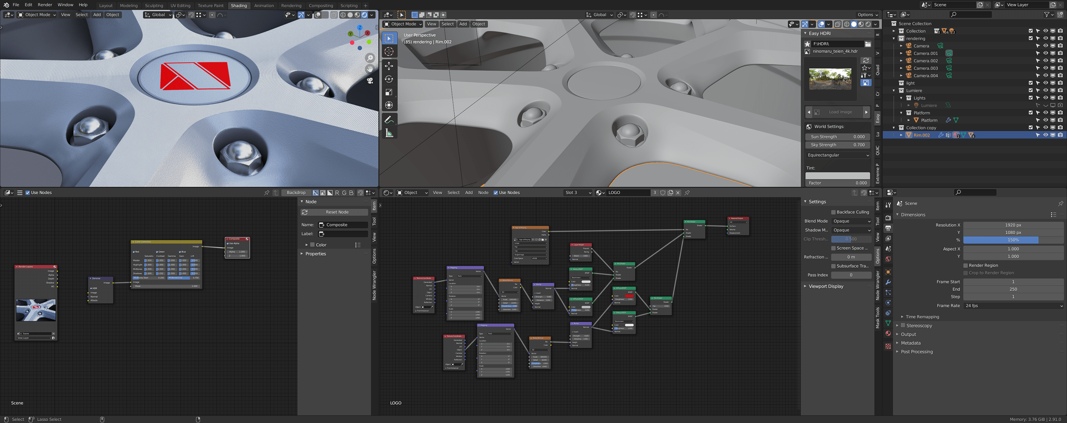Screen dimensions: 1067x423
Task: Expand the Camera.003 outliner entry
Action: coord(902,68)
